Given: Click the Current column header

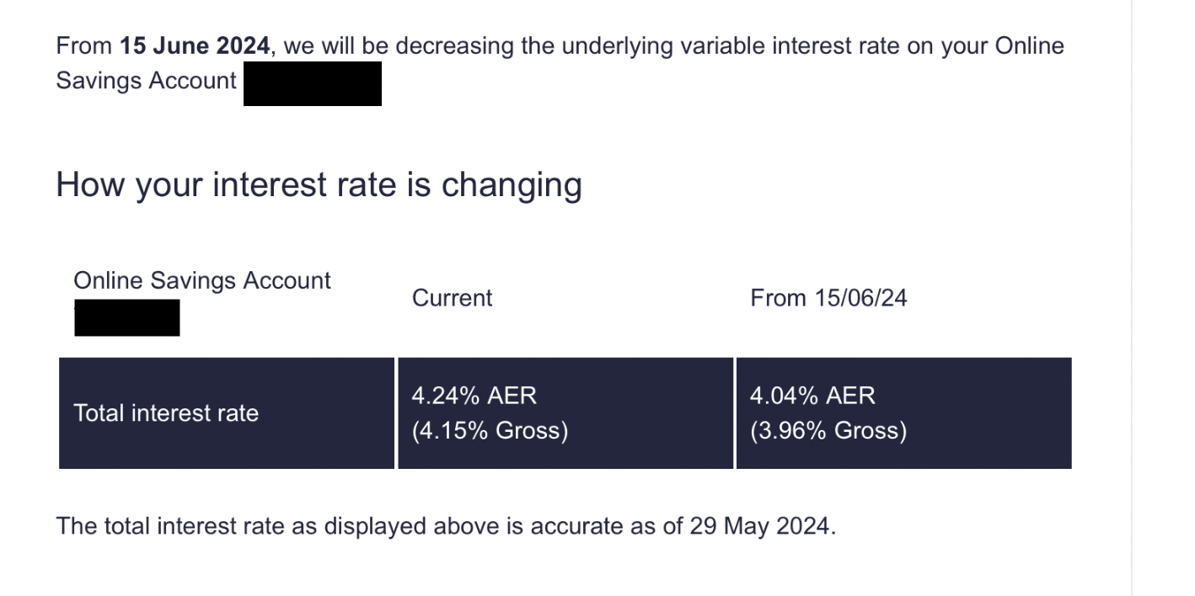Looking at the screenshot, I should pyautogui.click(x=452, y=298).
